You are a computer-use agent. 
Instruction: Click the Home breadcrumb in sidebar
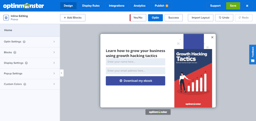tap(8, 30)
